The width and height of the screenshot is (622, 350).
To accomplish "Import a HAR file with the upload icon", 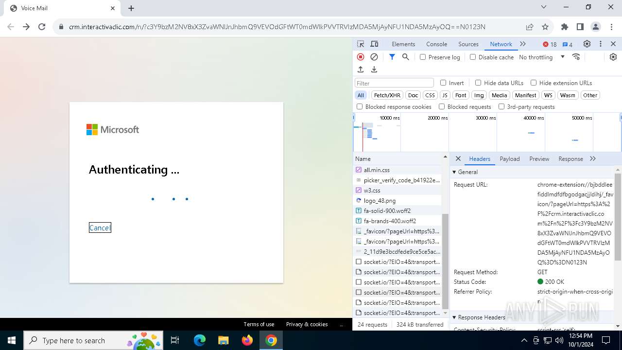I will point(361,70).
